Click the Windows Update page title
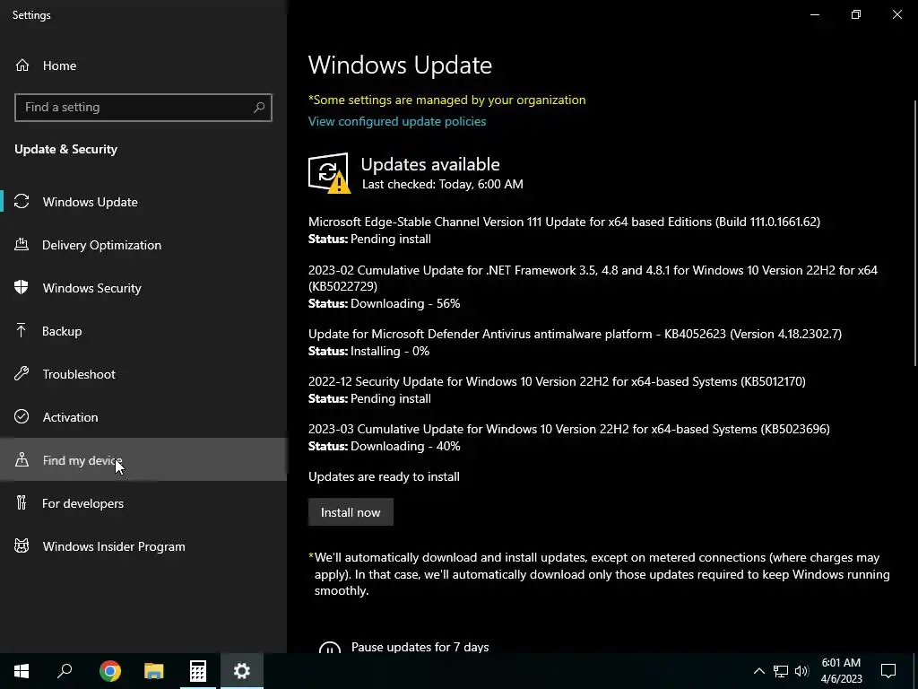Image resolution: width=918 pixels, height=689 pixels. click(x=400, y=65)
